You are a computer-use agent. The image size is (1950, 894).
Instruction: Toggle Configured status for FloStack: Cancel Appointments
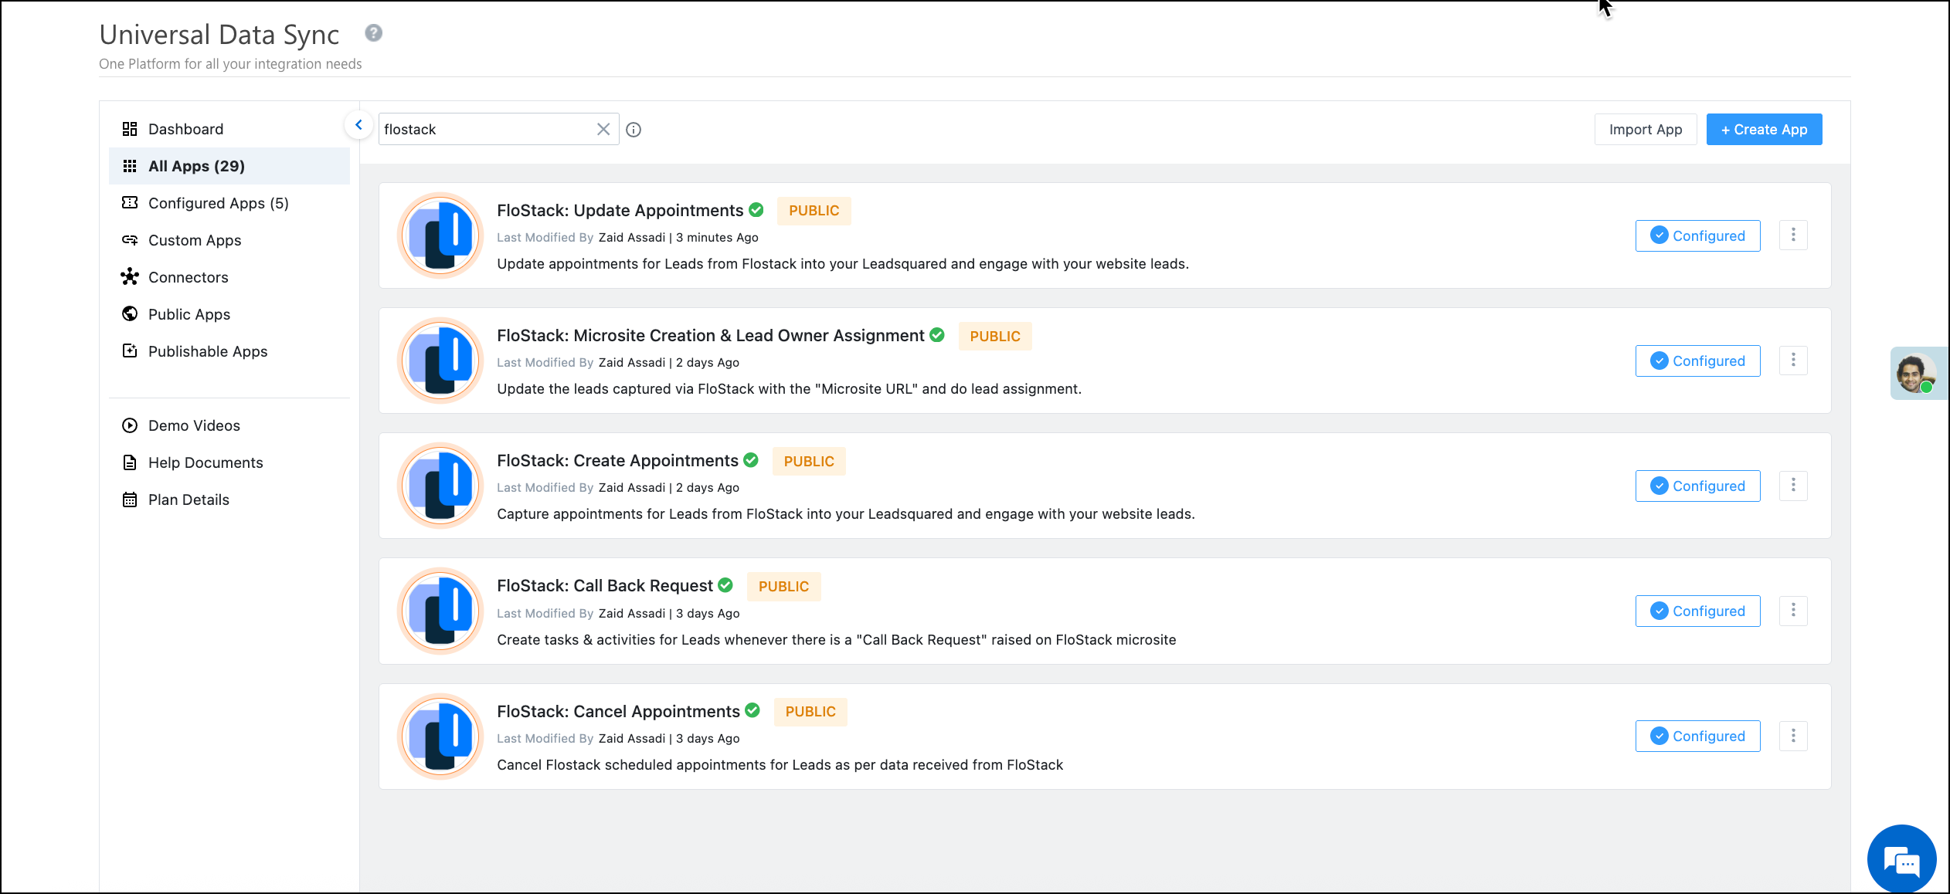[x=1697, y=736]
